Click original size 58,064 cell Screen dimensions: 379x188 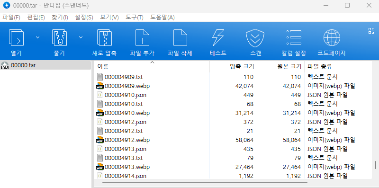pos(292,140)
